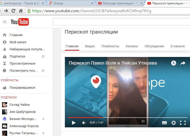Click the video frame to toggle playback

coord(127,92)
